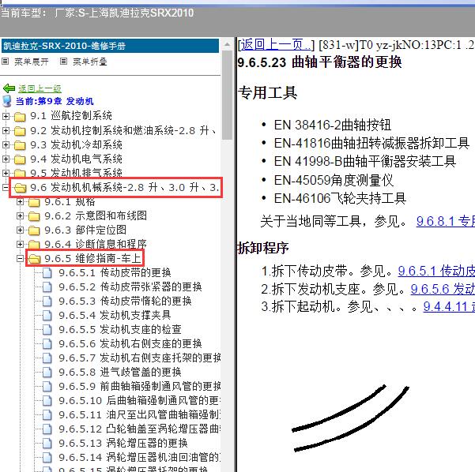The width and height of the screenshot is (475, 472).
Task: Click the 凯迪拉克-SRX-2010-维修手册 title bar
Action: coord(110,46)
